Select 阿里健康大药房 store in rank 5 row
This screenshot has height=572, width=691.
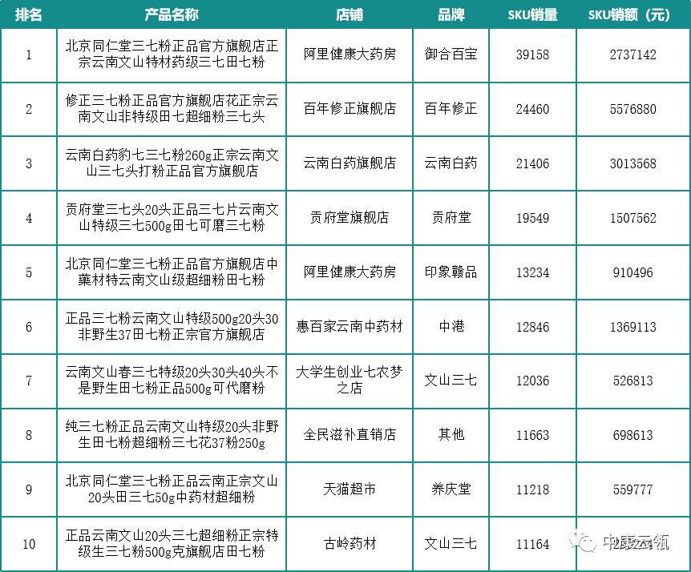tap(350, 272)
